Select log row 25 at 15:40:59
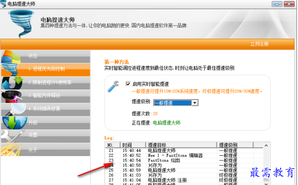This screenshot has height=185, width=298. (x=184, y=170)
